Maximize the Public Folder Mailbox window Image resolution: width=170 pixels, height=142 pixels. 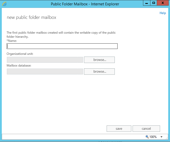[154, 3]
